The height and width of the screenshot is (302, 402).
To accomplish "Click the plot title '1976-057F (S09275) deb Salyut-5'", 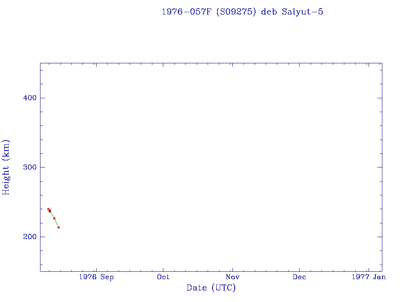I will click(x=242, y=12).
